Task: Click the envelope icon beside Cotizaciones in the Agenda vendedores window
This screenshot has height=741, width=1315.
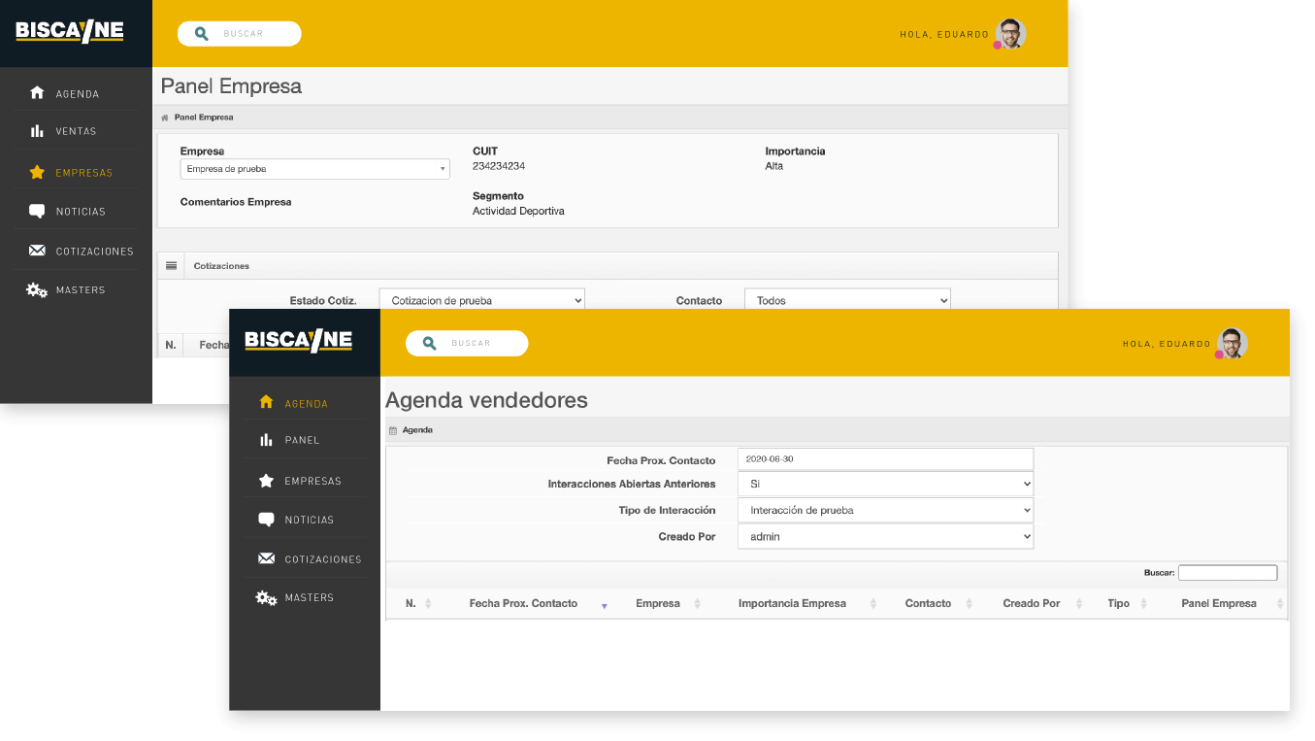Action: click(266, 559)
